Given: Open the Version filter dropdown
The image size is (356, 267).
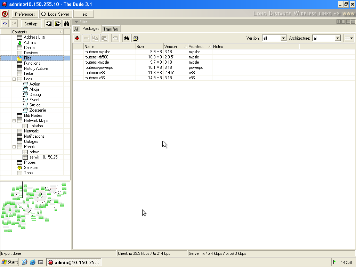Looking at the screenshot, I should [x=283, y=38].
